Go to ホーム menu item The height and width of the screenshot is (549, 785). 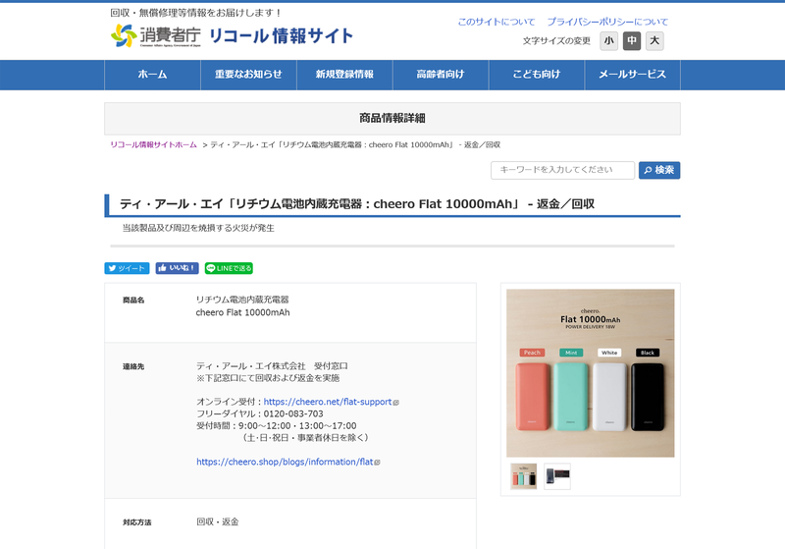click(x=153, y=75)
